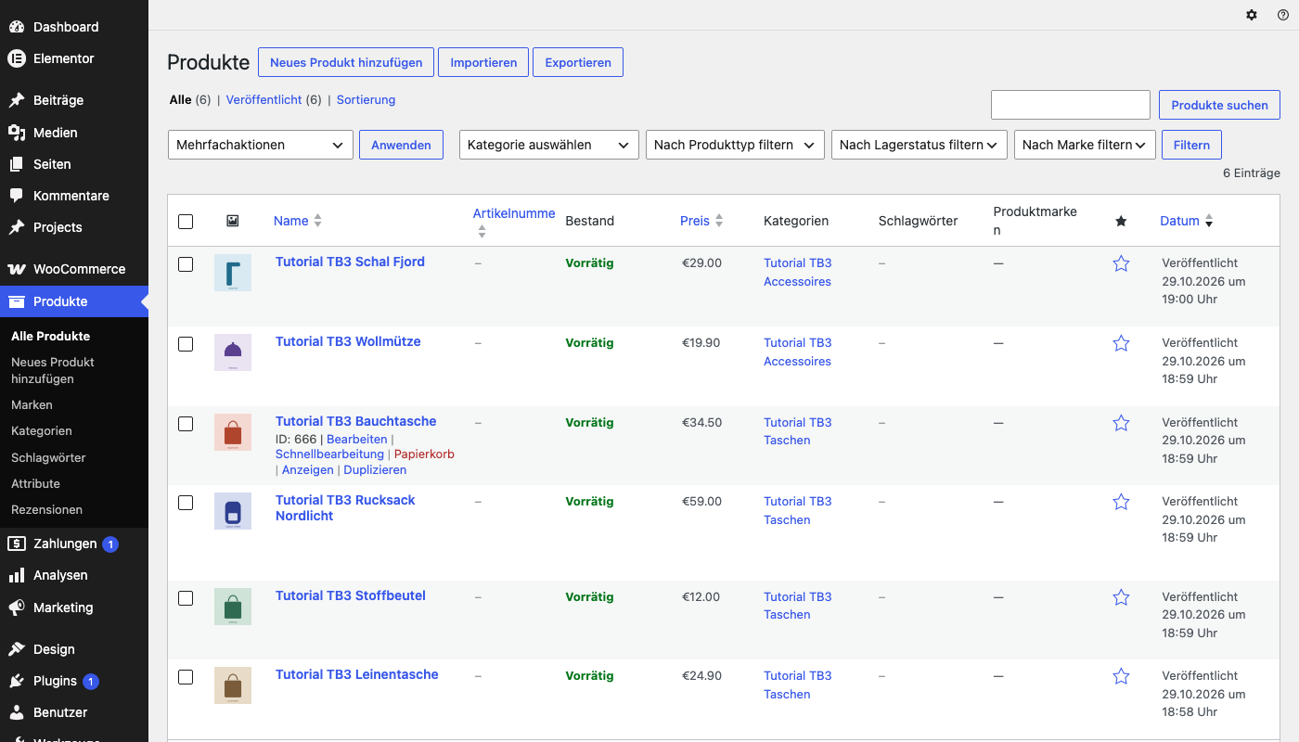Click the Marketing megaphone icon
Screen dimensions: 1299x742
tap(17, 608)
